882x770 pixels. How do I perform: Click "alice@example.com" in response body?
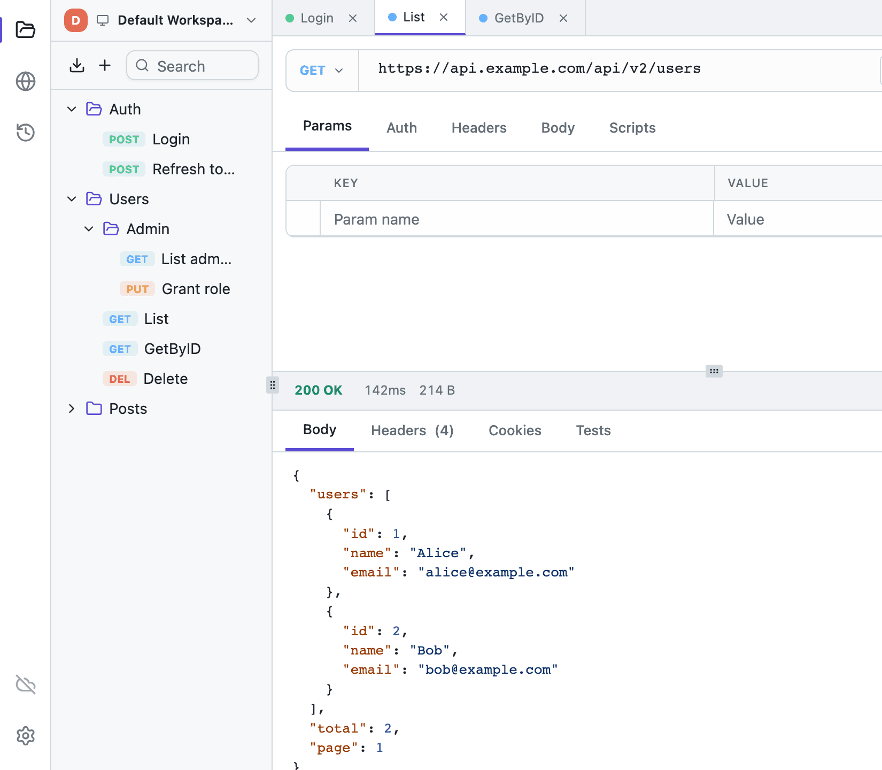[496, 573]
